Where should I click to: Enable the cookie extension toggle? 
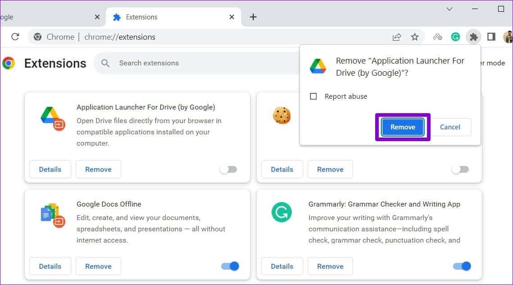click(460, 170)
